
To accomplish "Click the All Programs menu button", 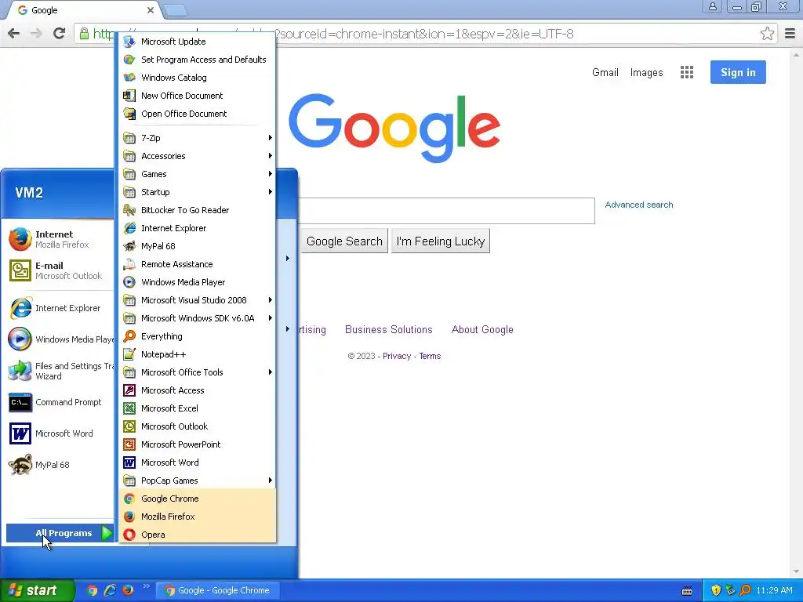I will [x=60, y=533].
